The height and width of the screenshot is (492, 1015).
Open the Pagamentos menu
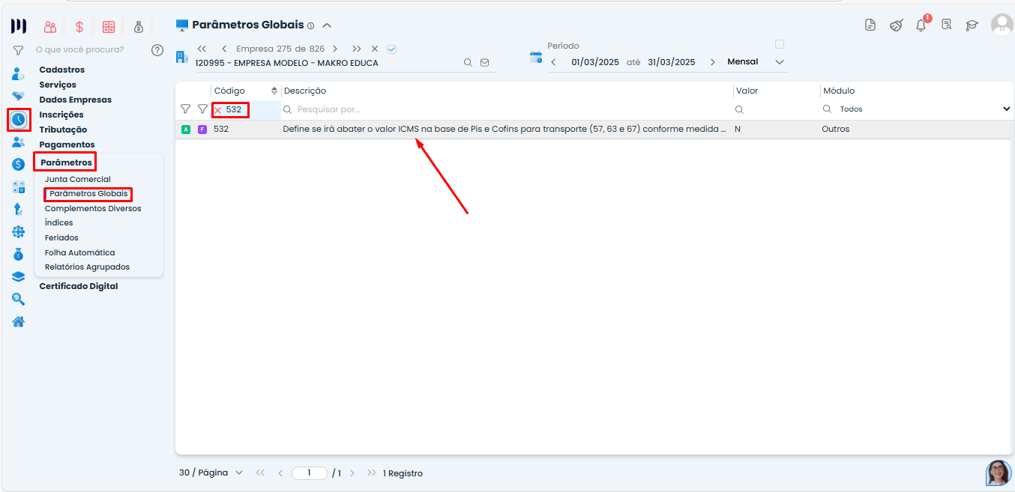67,145
